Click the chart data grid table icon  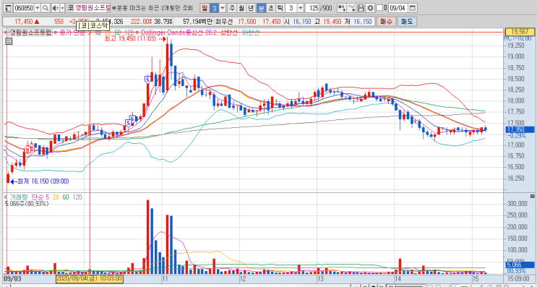coord(9,41)
